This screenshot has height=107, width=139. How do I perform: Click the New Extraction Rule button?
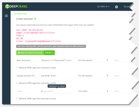tap(30, 53)
